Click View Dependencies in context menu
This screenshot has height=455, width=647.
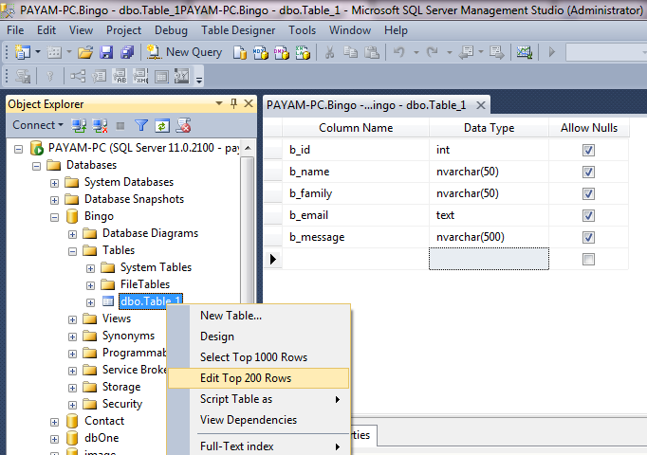click(x=259, y=420)
